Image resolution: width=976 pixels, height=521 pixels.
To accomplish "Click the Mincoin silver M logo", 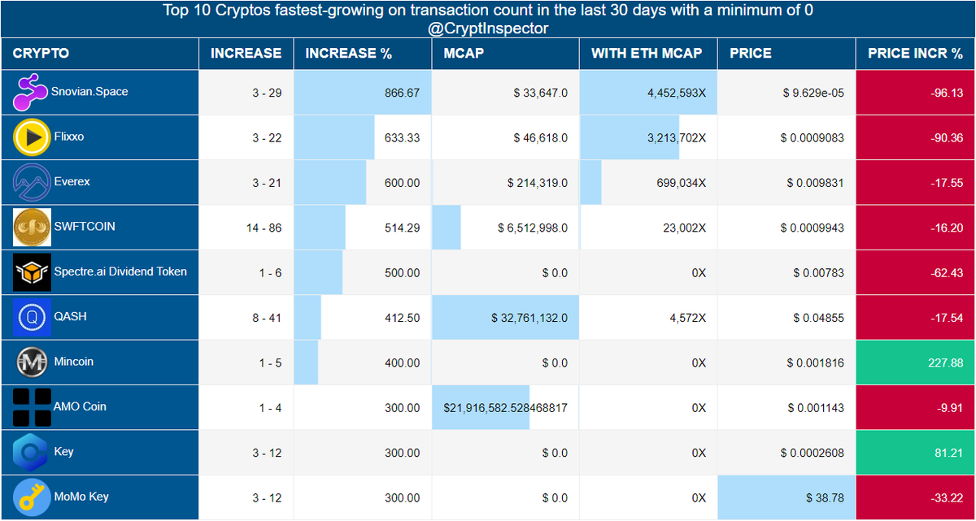I will (32, 363).
